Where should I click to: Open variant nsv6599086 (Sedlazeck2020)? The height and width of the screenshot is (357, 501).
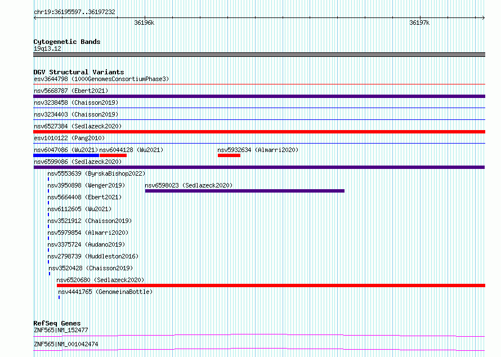(78, 162)
